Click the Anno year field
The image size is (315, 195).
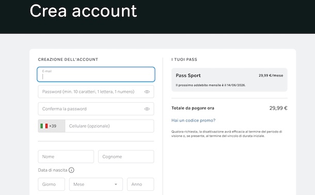pos(140,184)
